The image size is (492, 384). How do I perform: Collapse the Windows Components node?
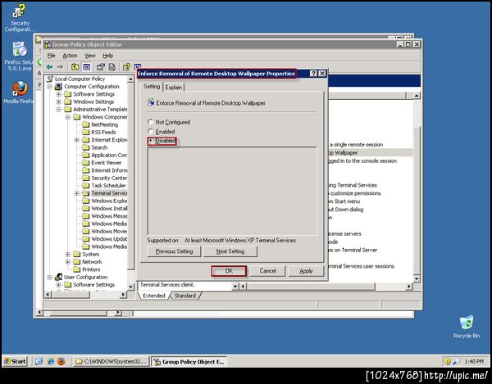coord(68,117)
